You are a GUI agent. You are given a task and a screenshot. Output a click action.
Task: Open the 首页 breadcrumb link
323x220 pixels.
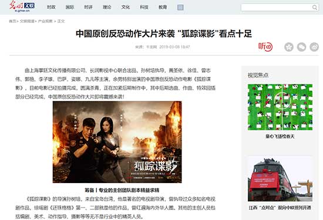pyautogui.click(x=12, y=21)
